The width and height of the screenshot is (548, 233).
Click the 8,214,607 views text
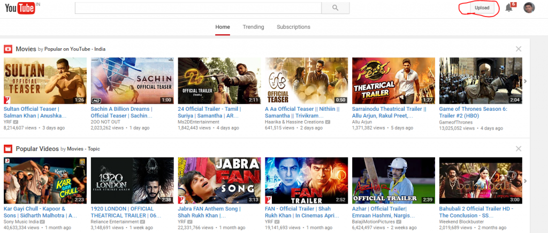pyautogui.click(x=20, y=127)
